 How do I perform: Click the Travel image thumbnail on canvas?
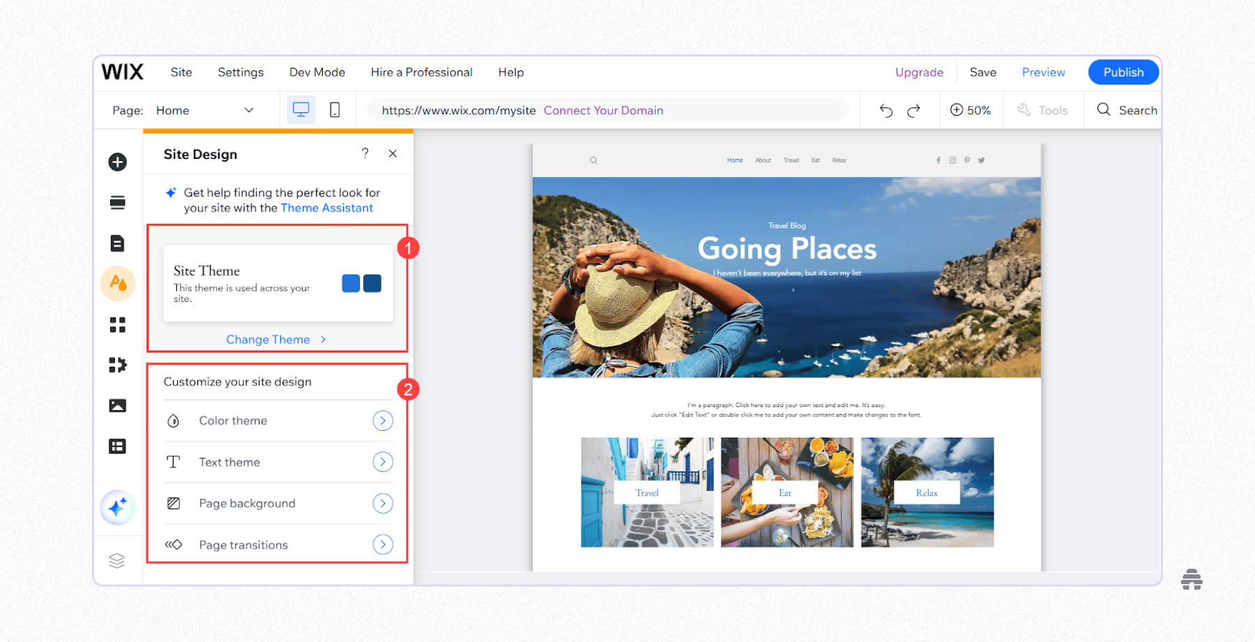647,492
